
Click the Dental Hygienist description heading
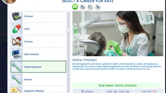click(x=85, y=60)
